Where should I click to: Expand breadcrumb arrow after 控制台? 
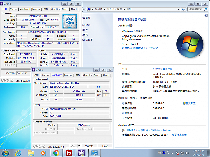105,9
